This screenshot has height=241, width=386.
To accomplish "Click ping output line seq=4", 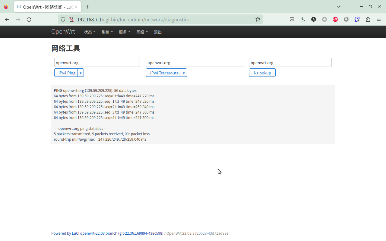I will [104, 117].
